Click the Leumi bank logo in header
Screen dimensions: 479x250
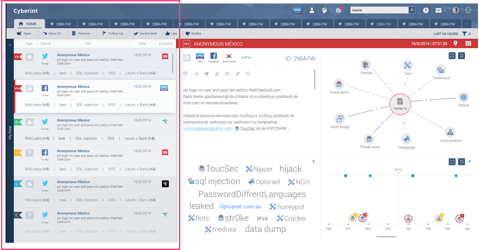(x=297, y=10)
